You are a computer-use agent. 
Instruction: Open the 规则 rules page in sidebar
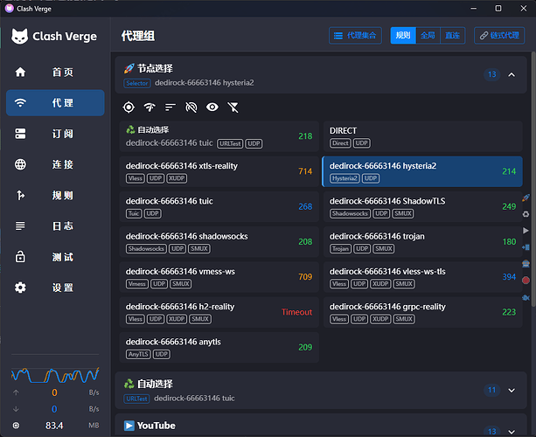pyautogui.click(x=55, y=195)
